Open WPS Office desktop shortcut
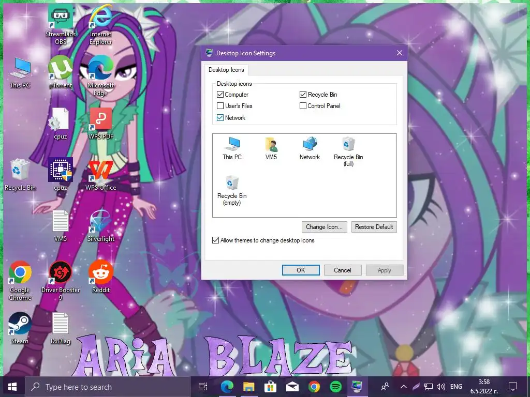 pyautogui.click(x=101, y=175)
